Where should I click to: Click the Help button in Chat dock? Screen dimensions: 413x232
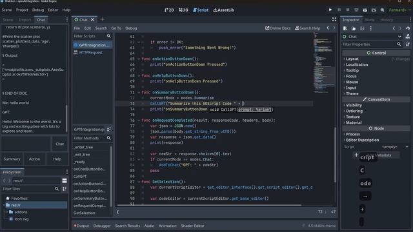click(x=57, y=159)
